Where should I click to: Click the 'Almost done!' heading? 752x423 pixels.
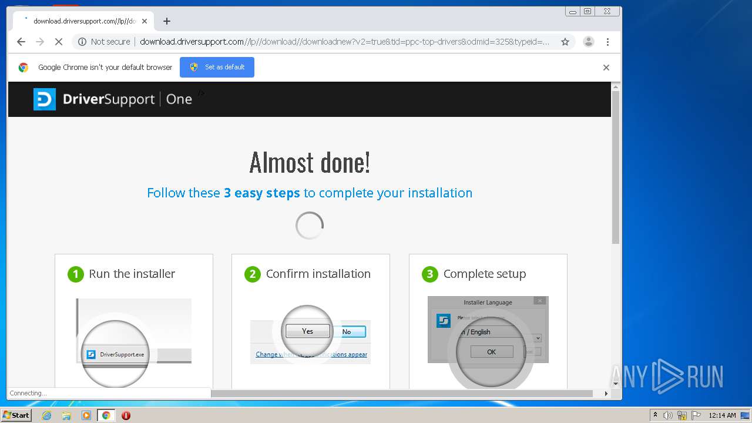[310, 162]
